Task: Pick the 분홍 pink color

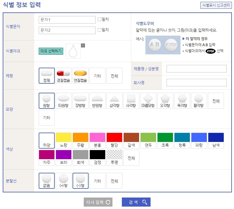Action: point(97,140)
